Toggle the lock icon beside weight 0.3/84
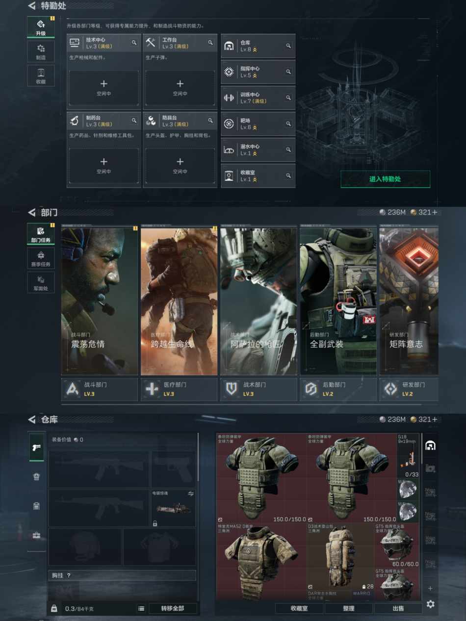The height and width of the screenshot is (621, 466). (x=54, y=608)
